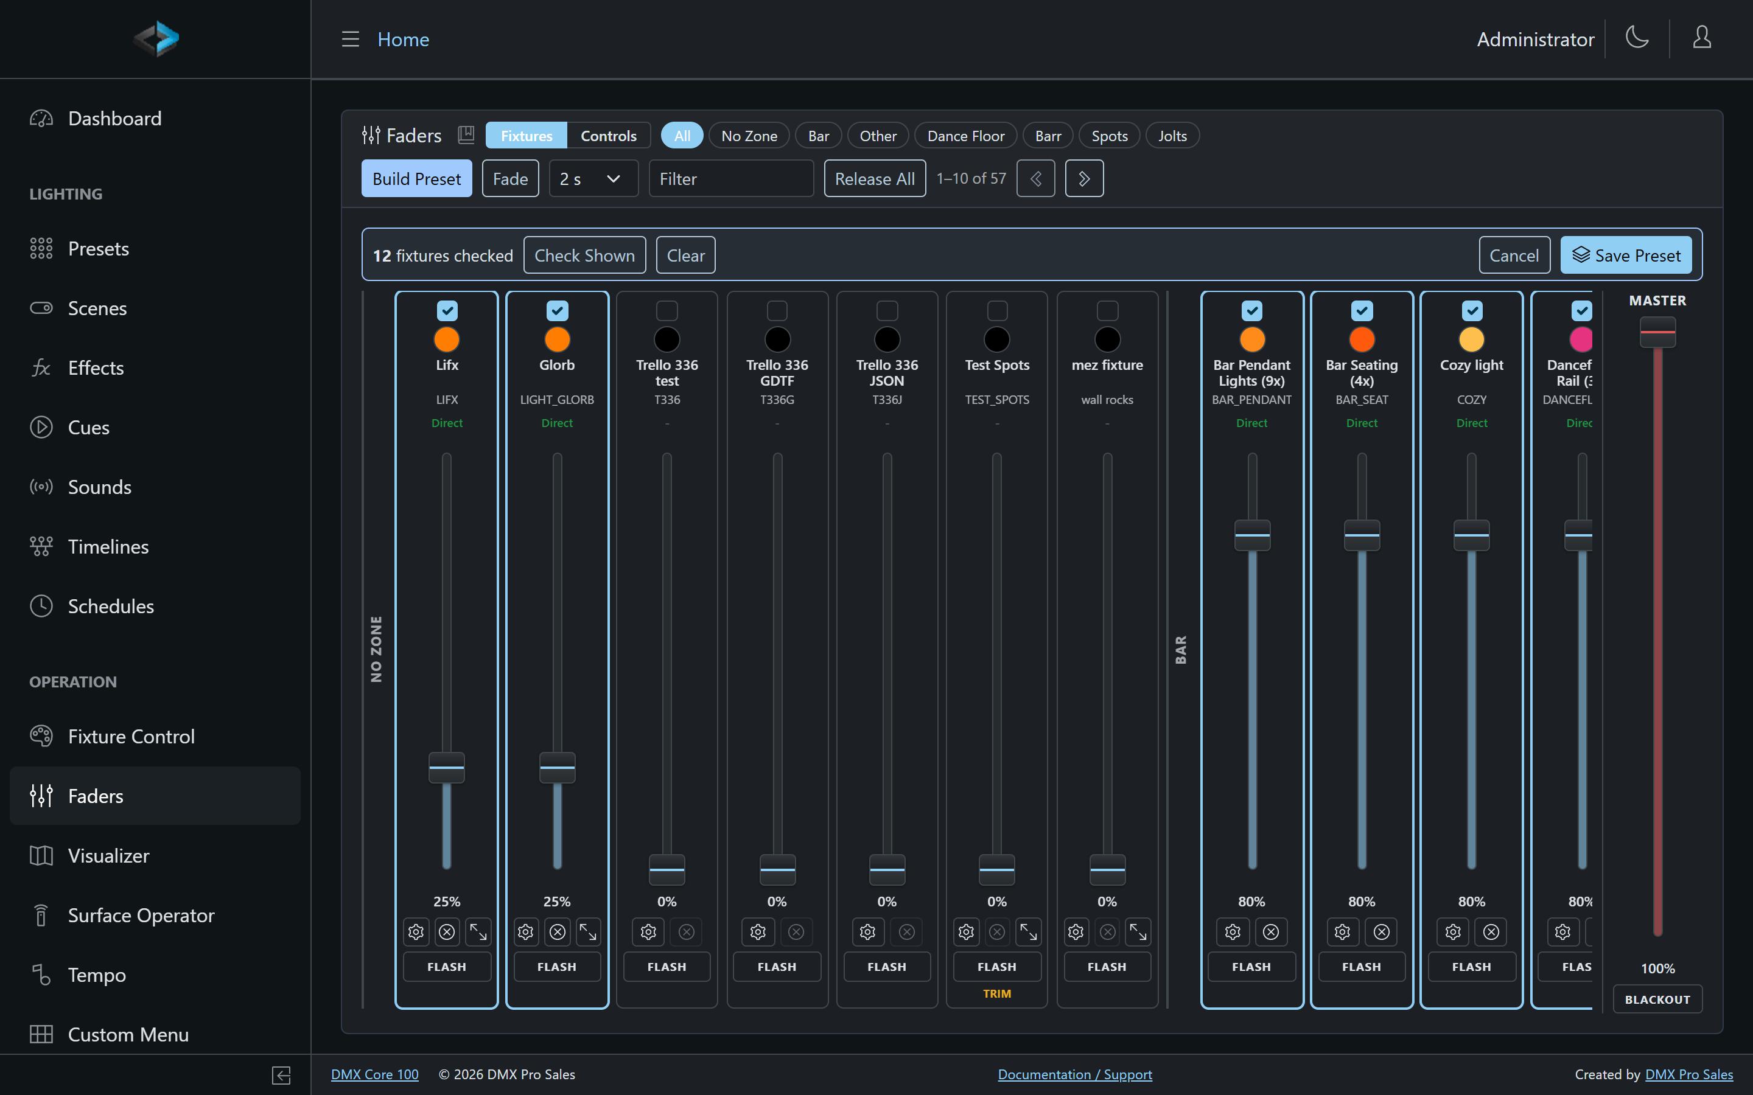Flash the Lifx fixture
Screen dimensions: 1753x1095
pos(447,967)
